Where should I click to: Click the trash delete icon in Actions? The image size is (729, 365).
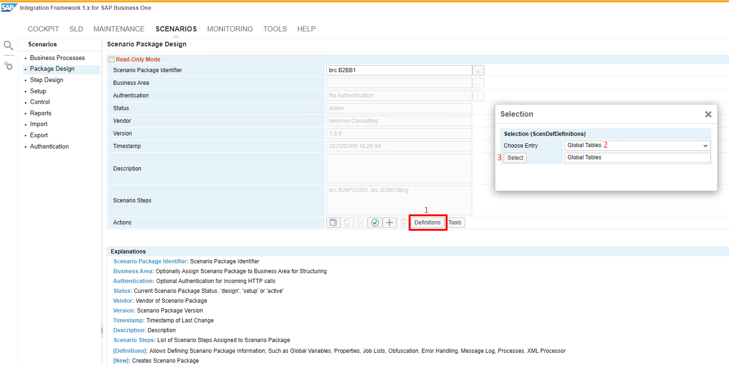(403, 223)
